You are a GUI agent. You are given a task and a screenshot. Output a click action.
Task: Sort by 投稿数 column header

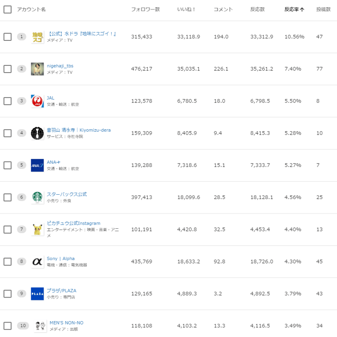tap(324, 10)
